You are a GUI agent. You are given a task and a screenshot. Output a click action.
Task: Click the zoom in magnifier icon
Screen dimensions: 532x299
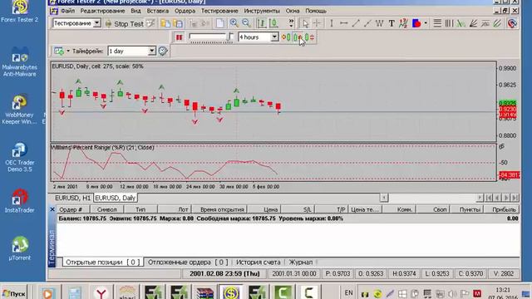pyautogui.click(x=234, y=23)
